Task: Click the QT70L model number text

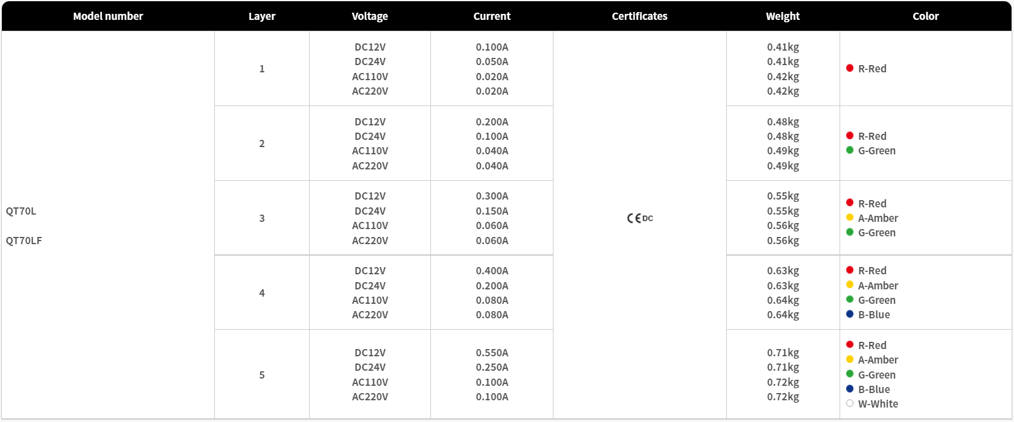Action: pos(21,211)
